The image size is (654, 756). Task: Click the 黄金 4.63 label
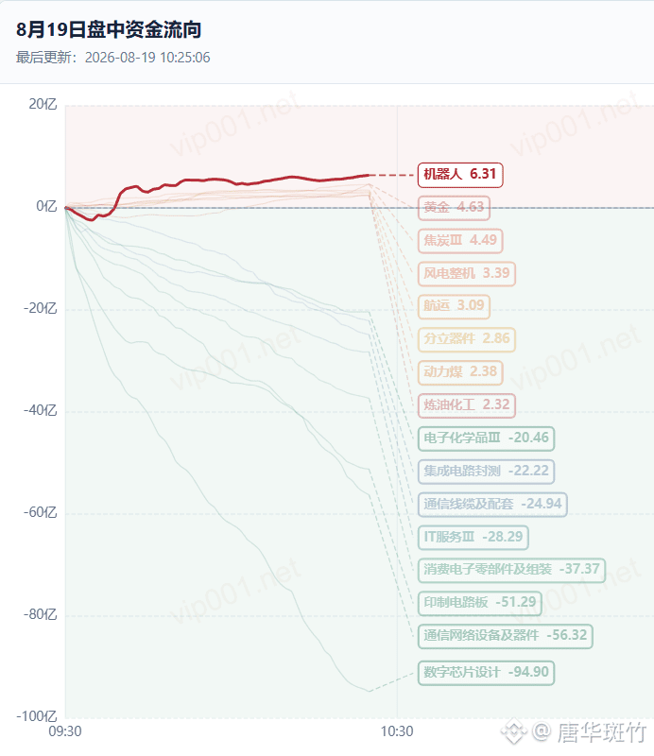454,208
